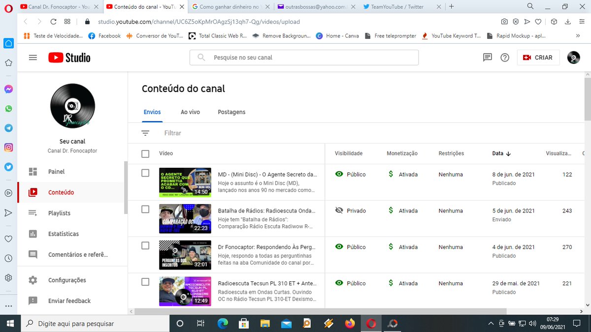The image size is (591, 332).
Task: Open Firefox from the Windows taskbar
Action: (350, 323)
